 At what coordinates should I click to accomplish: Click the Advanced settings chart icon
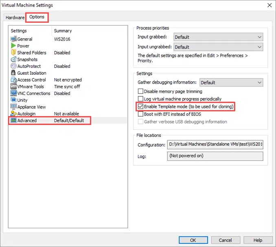click(13, 120)
